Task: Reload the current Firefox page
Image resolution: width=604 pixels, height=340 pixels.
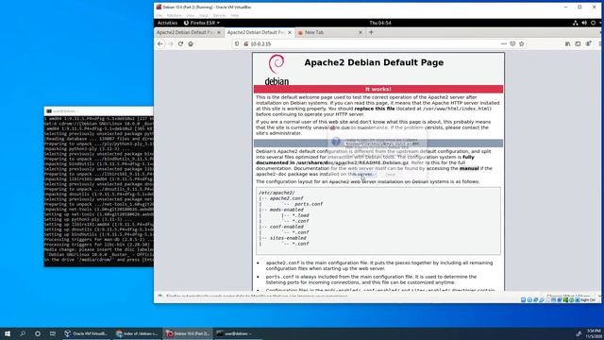Action: coord(180,44)
